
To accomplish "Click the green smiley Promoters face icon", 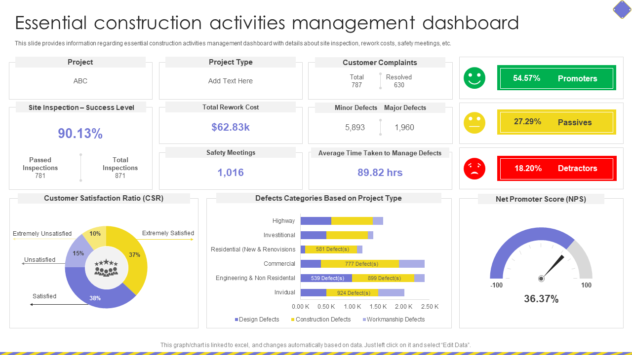I will [474, 78].
